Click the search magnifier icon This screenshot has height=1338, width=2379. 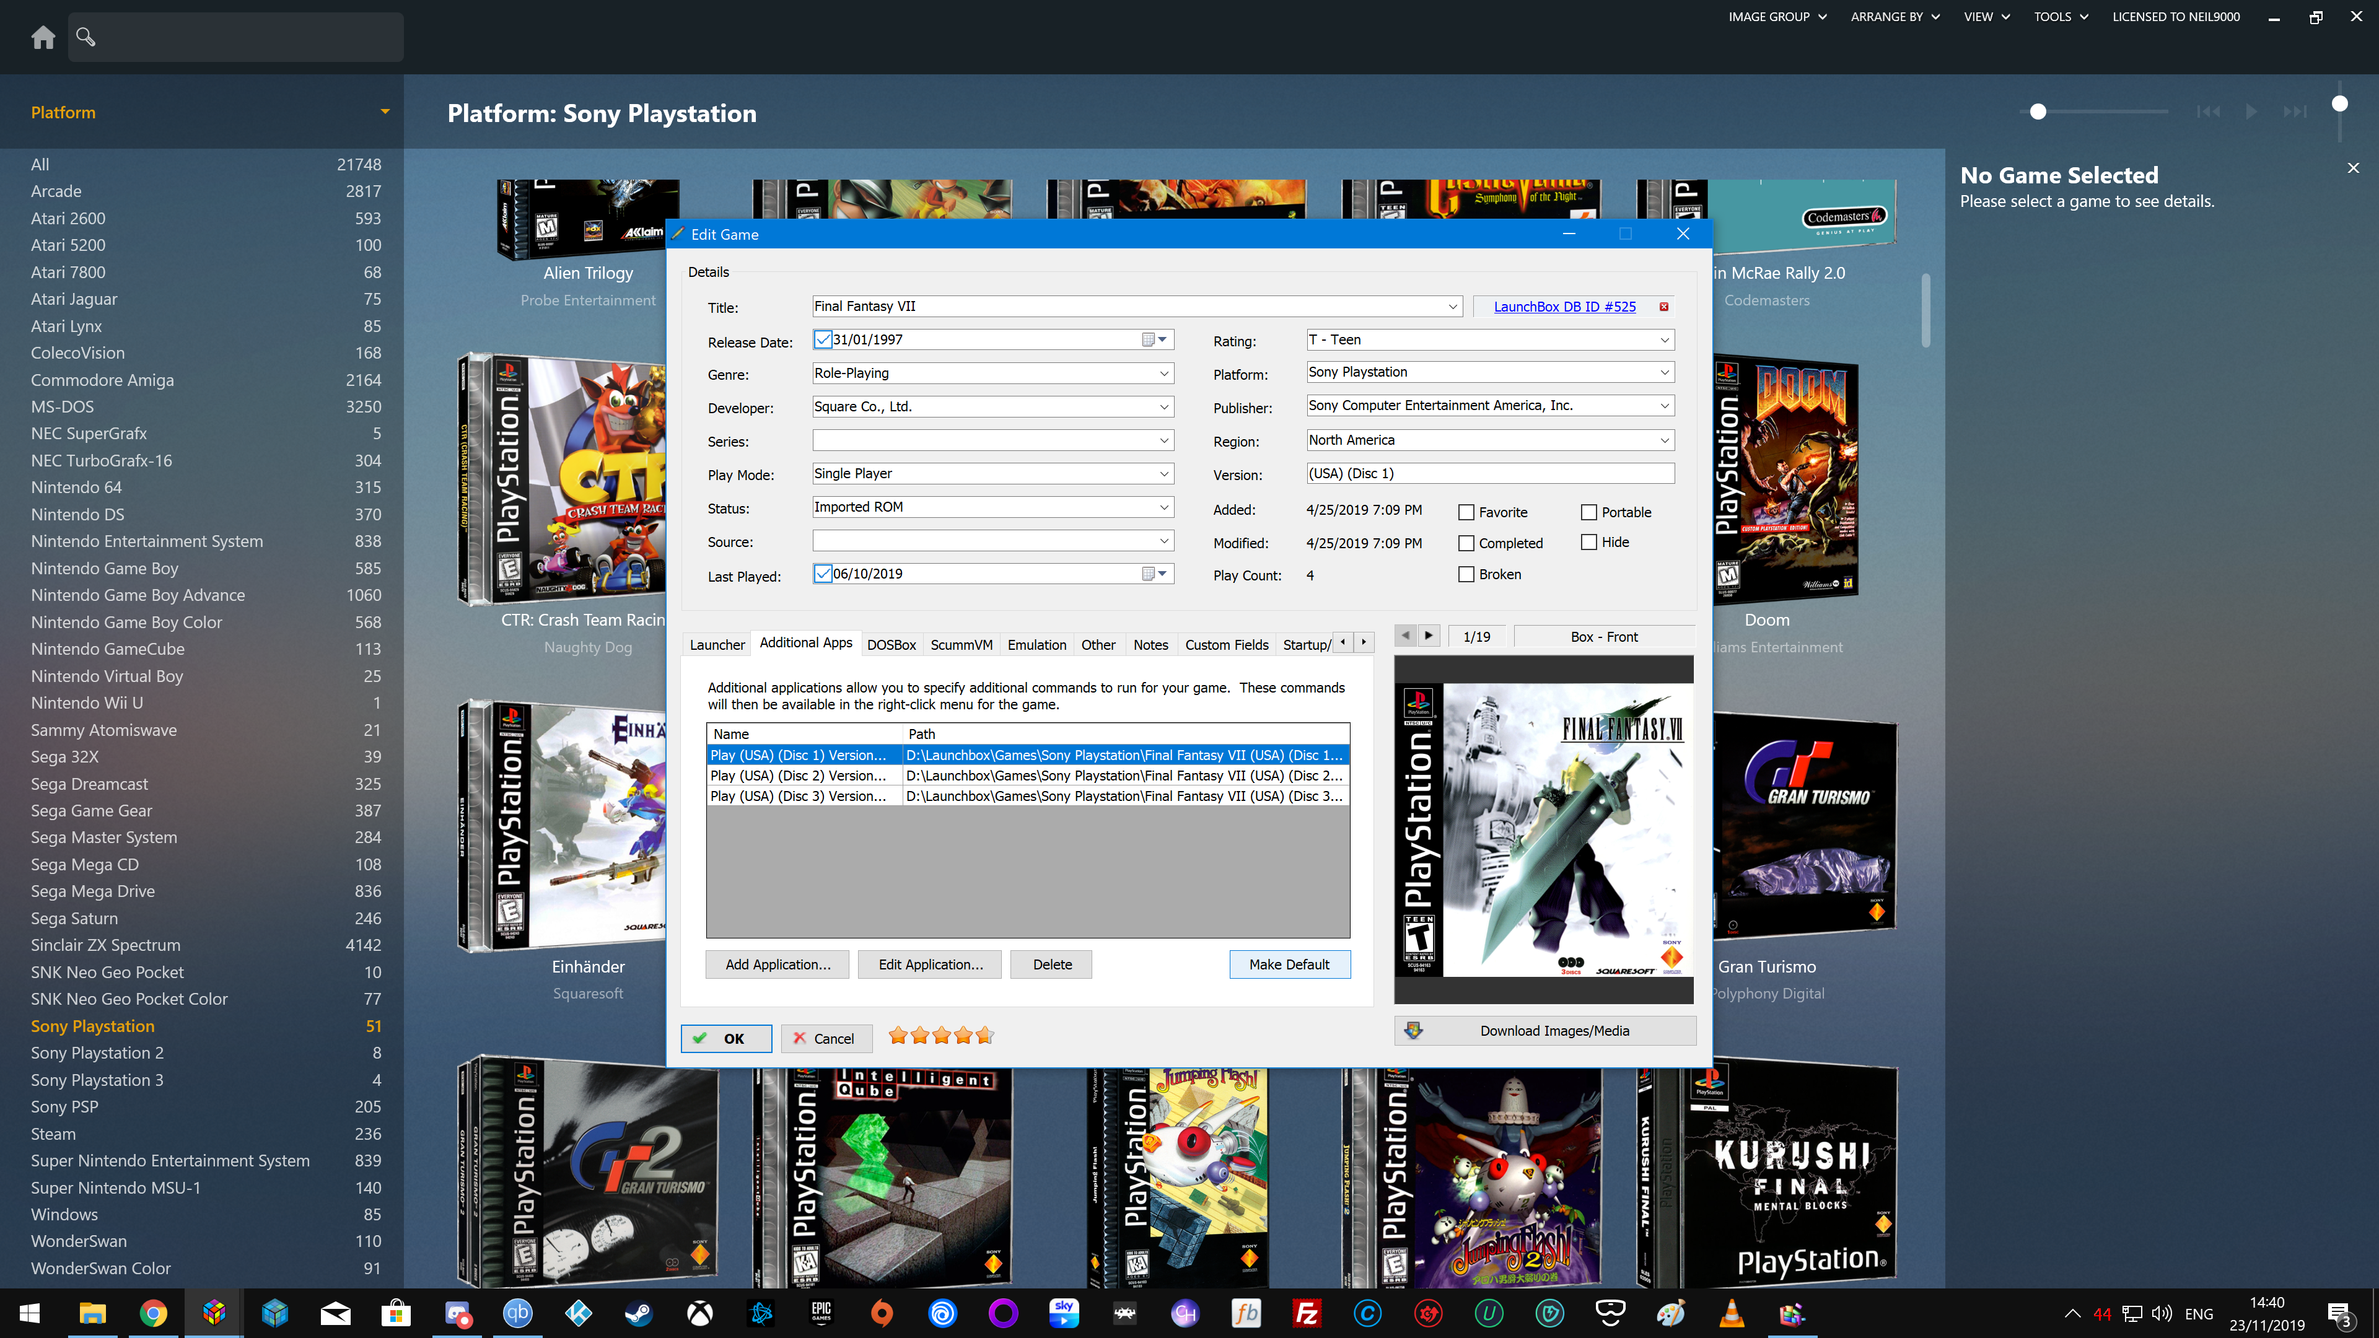point(86,37)
